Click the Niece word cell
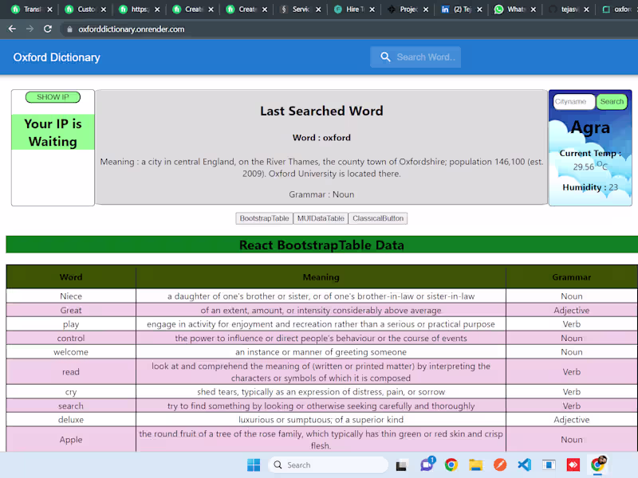Image resolution: width=638 pixels, height=478 pixels. click(71, 296)
